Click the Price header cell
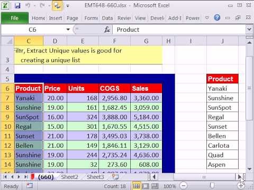The height and width of the screenshot is (190, 254). pos(55,88)
